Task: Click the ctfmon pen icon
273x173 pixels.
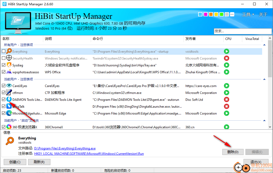Action: [9, 93]
